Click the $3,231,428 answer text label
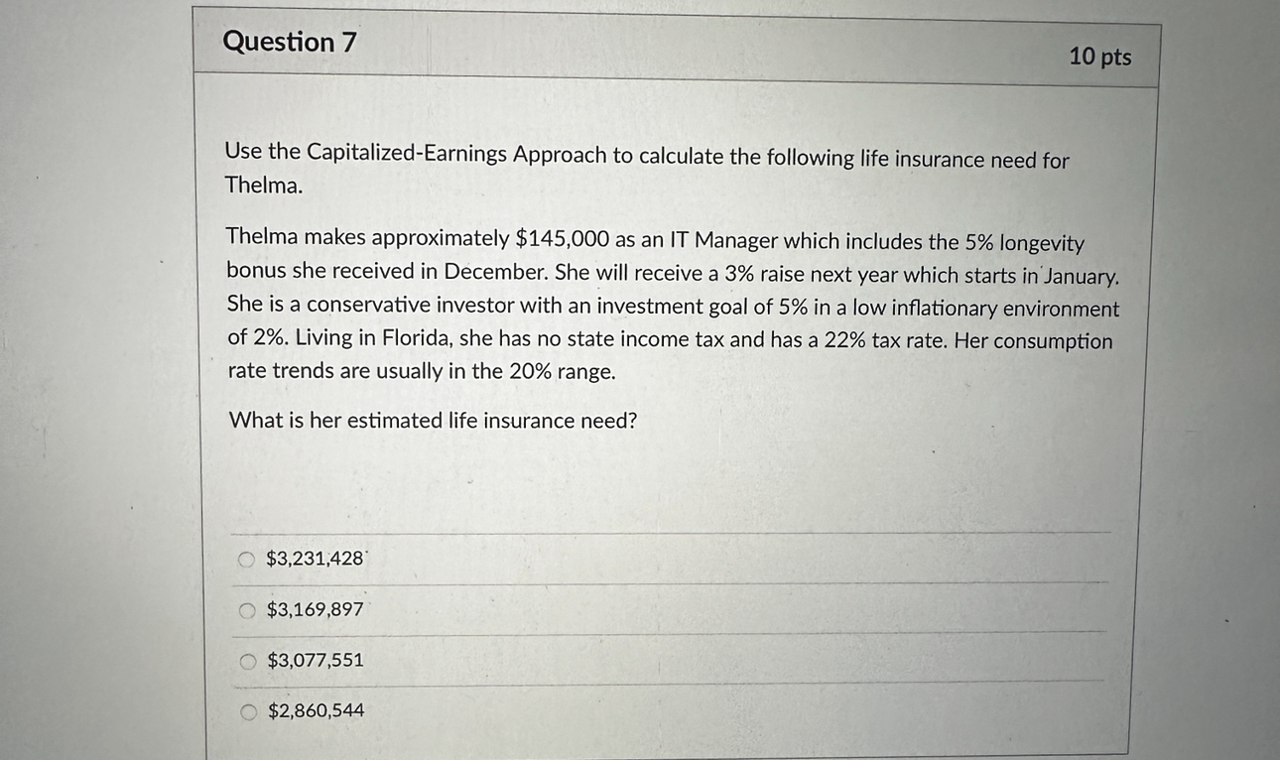The width and height of the screenshot is (1280, 760). [x=312, y=559]
